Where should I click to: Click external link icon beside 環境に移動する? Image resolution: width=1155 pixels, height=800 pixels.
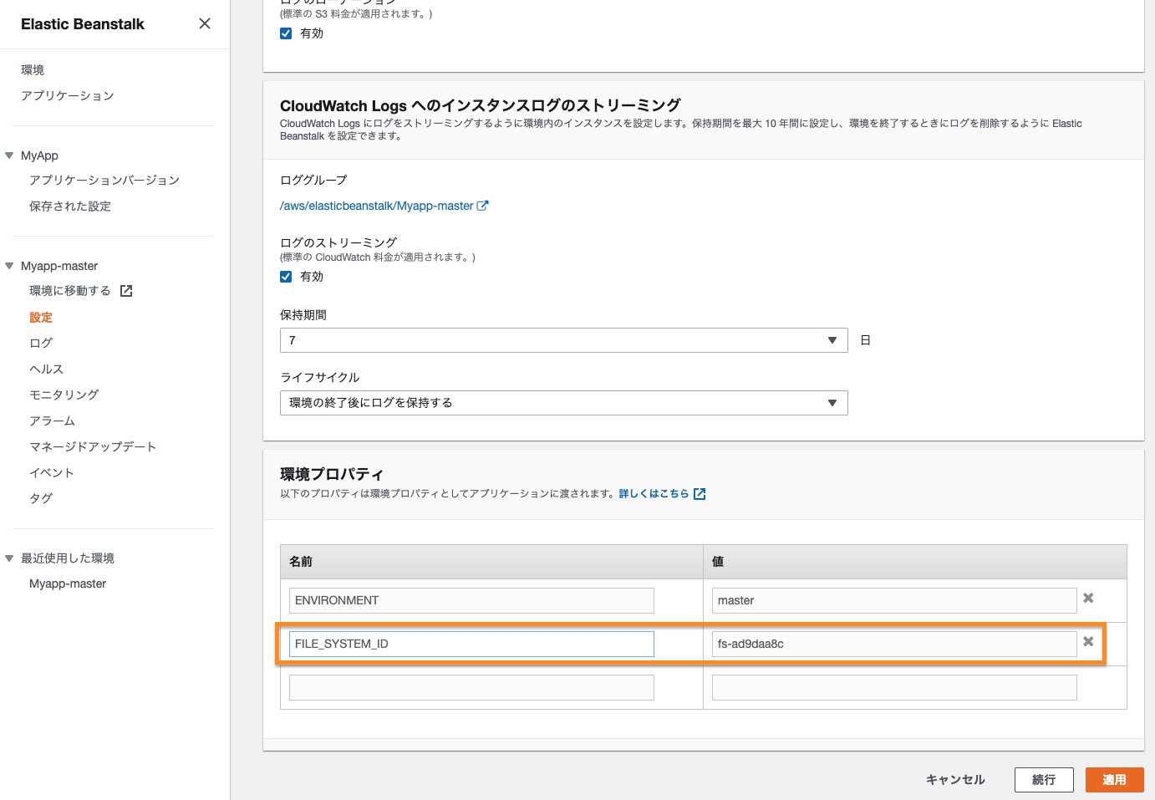[x=126, y=291]
